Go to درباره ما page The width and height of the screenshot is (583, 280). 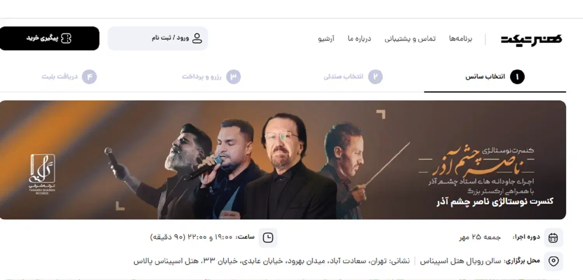[360, 38]
